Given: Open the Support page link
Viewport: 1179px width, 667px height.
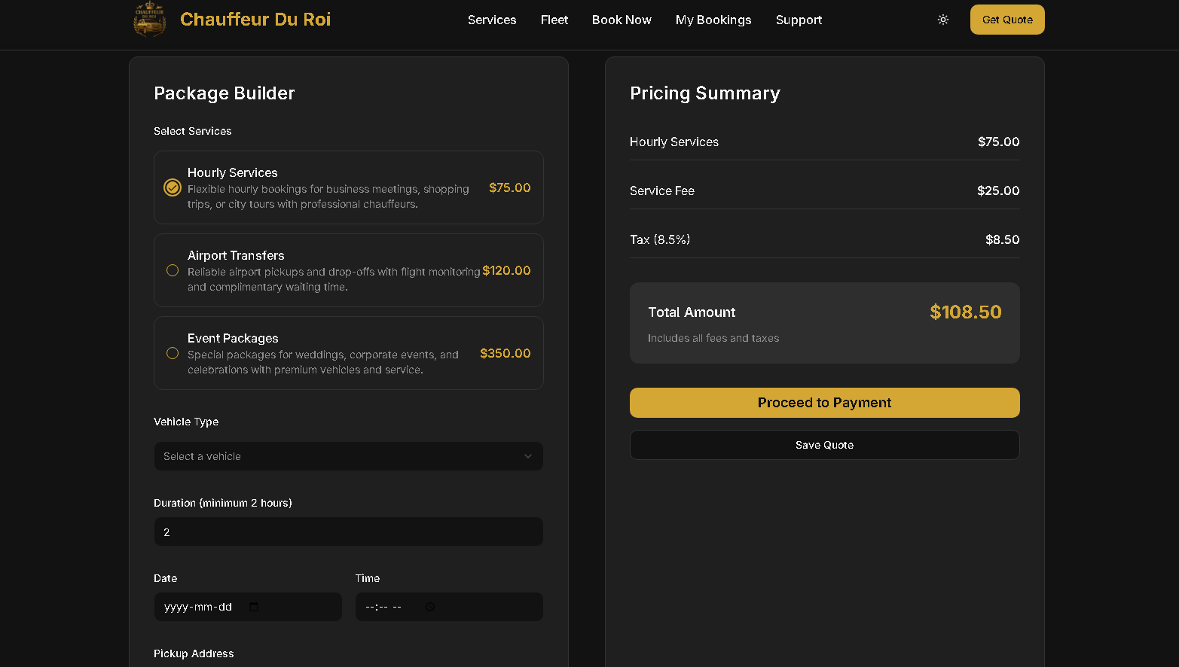Looking at the screenshot, I should point(799,20).
